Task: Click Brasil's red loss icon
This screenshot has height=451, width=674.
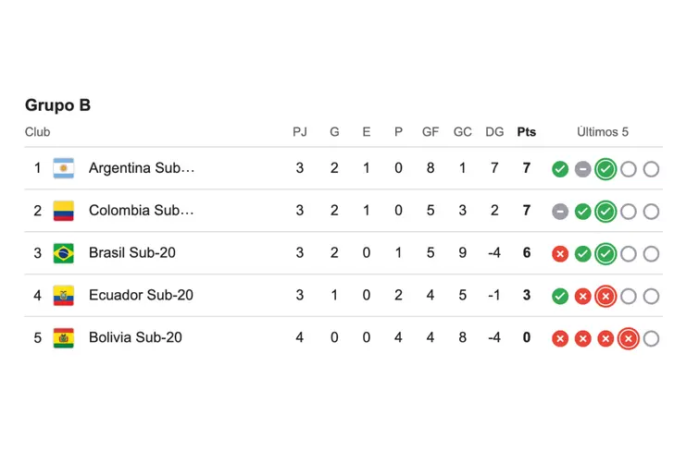Action: pyautogui.click(x=560, y=254)
